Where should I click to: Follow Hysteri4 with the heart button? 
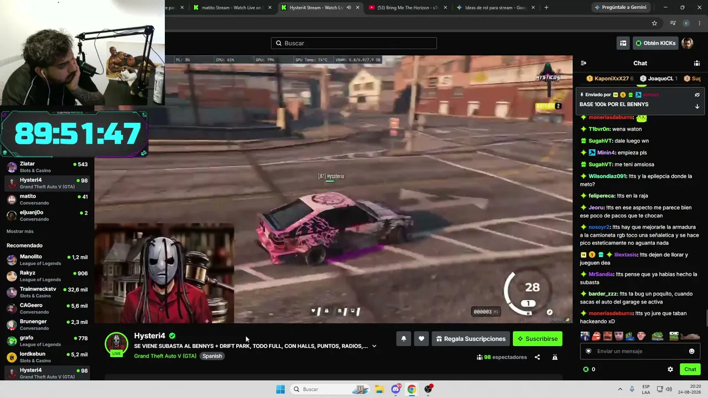click(x=421, y=339)
